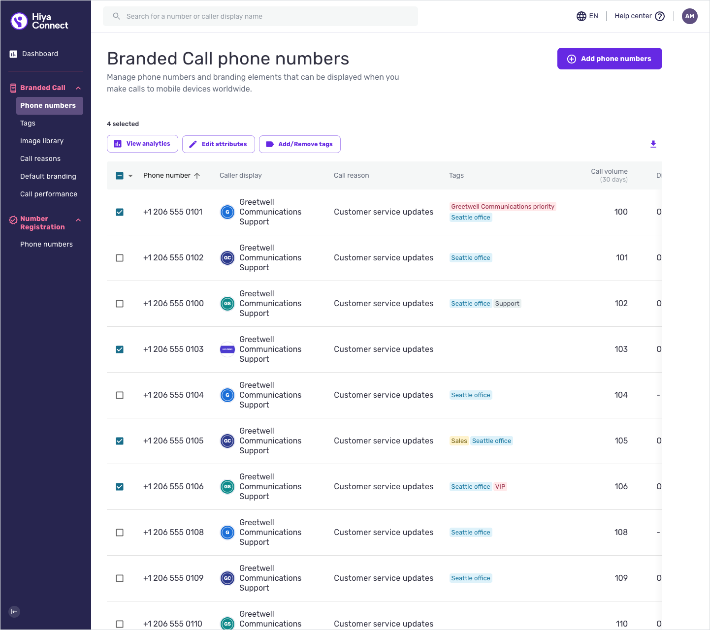This screenshot has width=710, height=630.
Task: Open Default branding page
Action: (49, 177)
